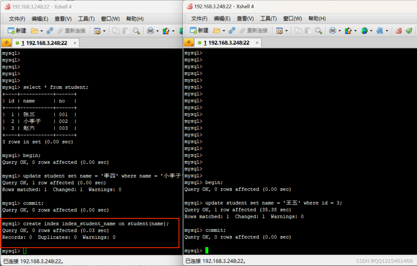The width and height of the screenshot is (417, 266).
Task: Open the 帮助(H) menu in the right window
Action: pos(317,18)
